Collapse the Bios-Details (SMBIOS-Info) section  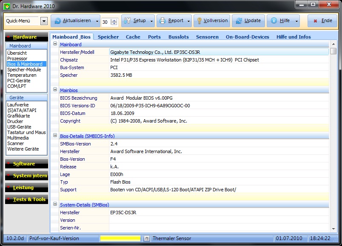[55, 135]
